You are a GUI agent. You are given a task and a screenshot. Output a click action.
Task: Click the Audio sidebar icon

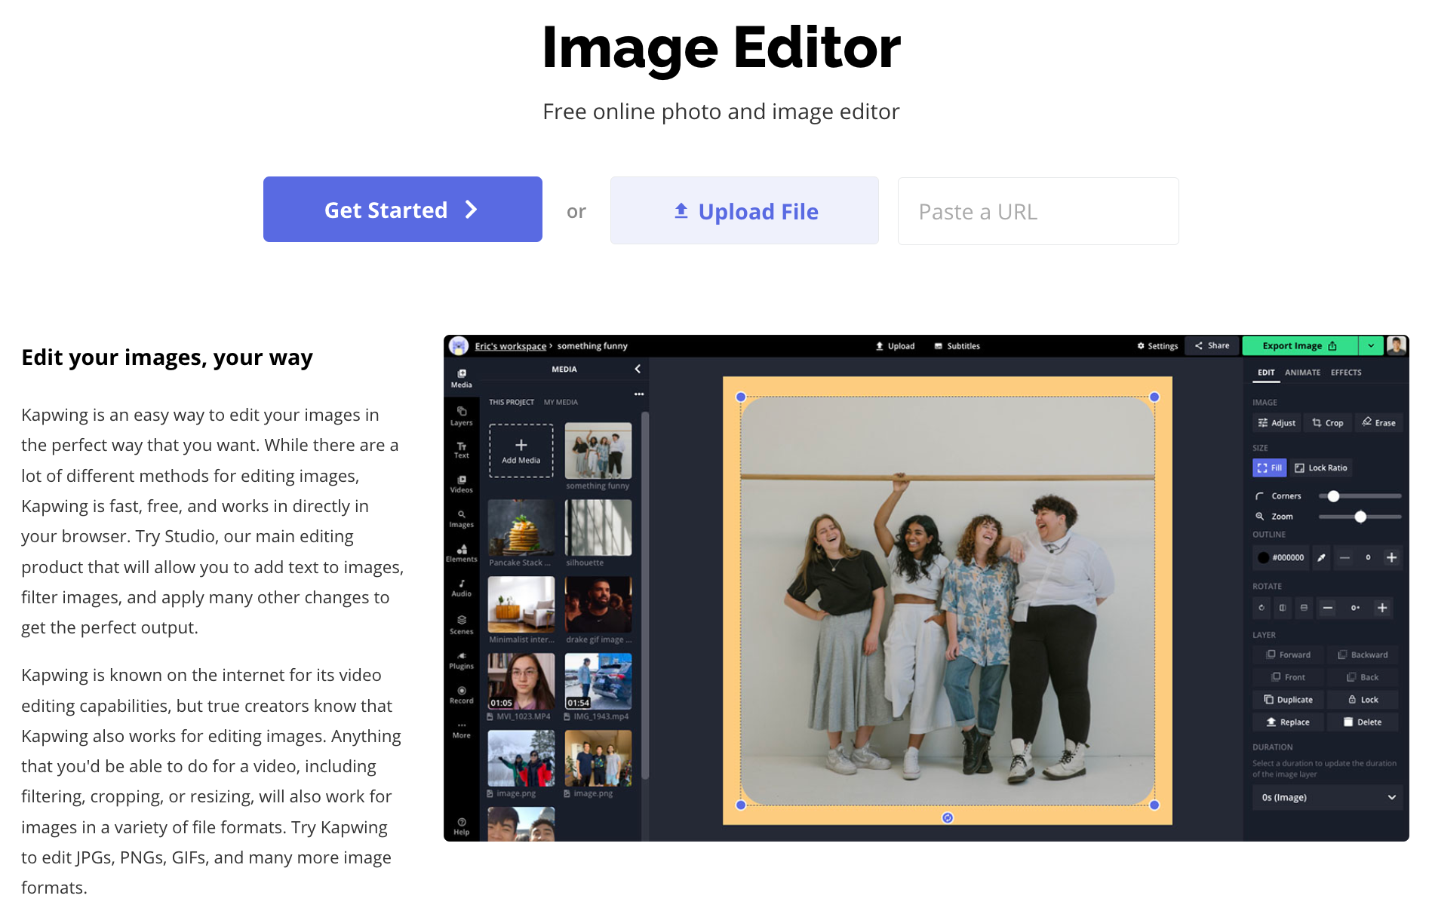tap(461, 587)
